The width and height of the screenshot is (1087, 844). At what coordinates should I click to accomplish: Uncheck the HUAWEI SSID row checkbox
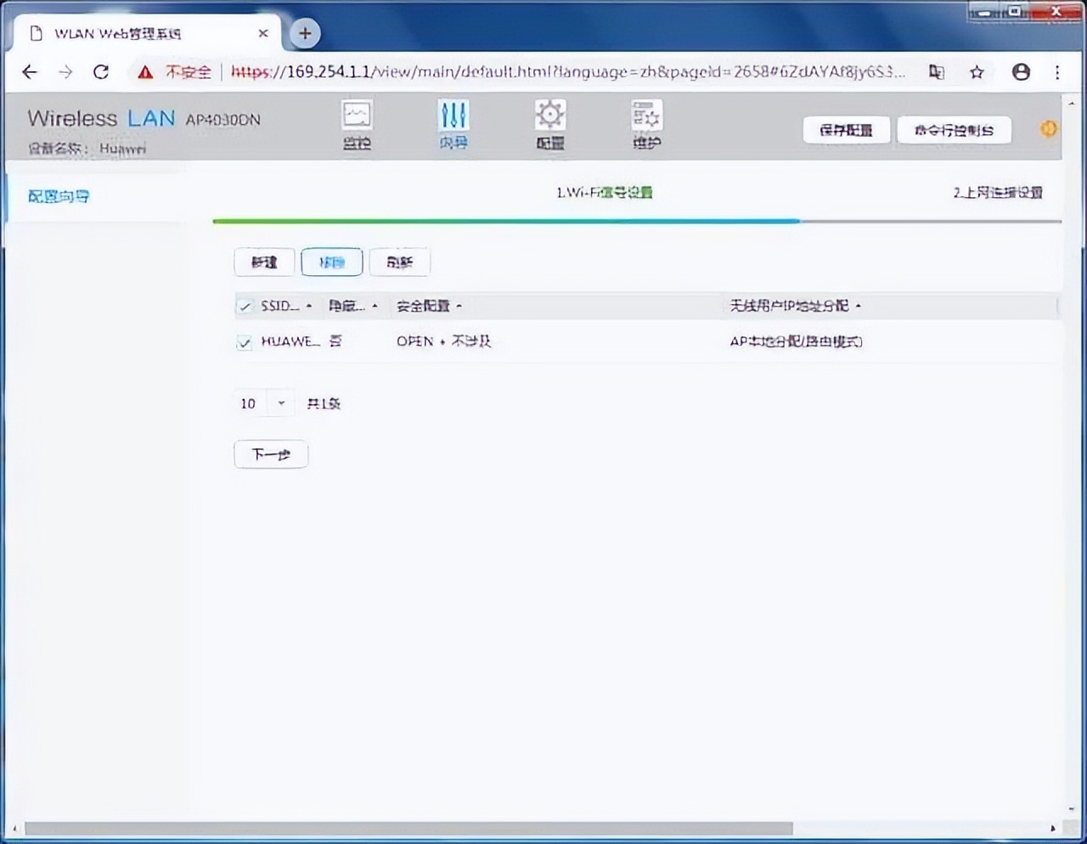[244, 342]
